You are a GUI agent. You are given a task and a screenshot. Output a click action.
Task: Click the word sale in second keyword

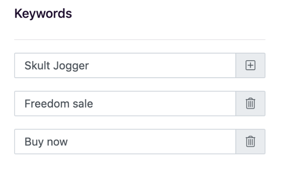coord(83,104)
